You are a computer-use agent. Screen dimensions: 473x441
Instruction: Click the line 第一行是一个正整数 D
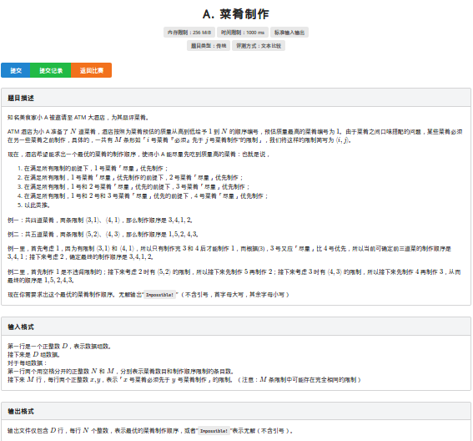59,346
